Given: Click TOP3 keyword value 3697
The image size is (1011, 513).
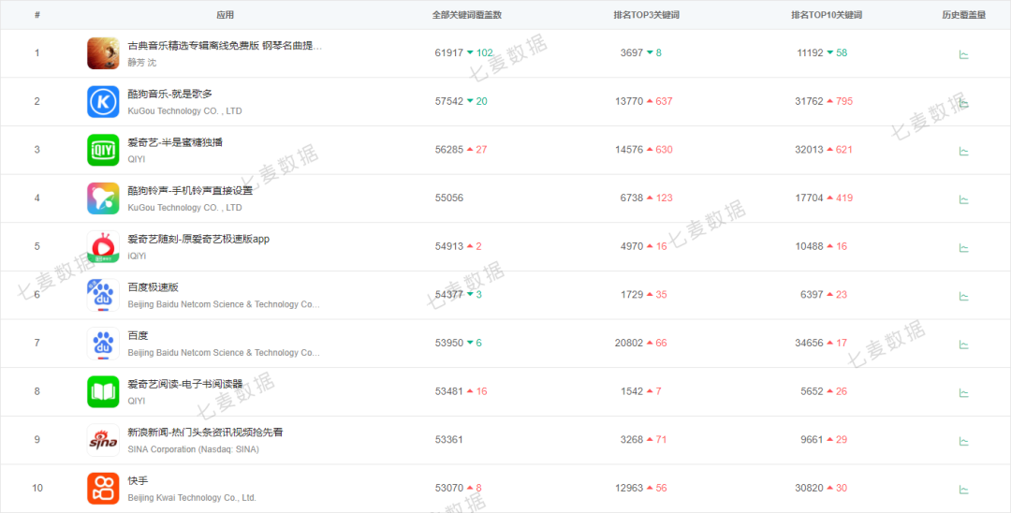Looking at the screenshot, I should 632,52.
